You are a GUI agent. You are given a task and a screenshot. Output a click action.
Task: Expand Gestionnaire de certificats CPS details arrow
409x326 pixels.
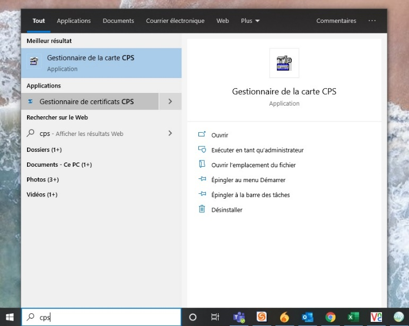[170, 101]
